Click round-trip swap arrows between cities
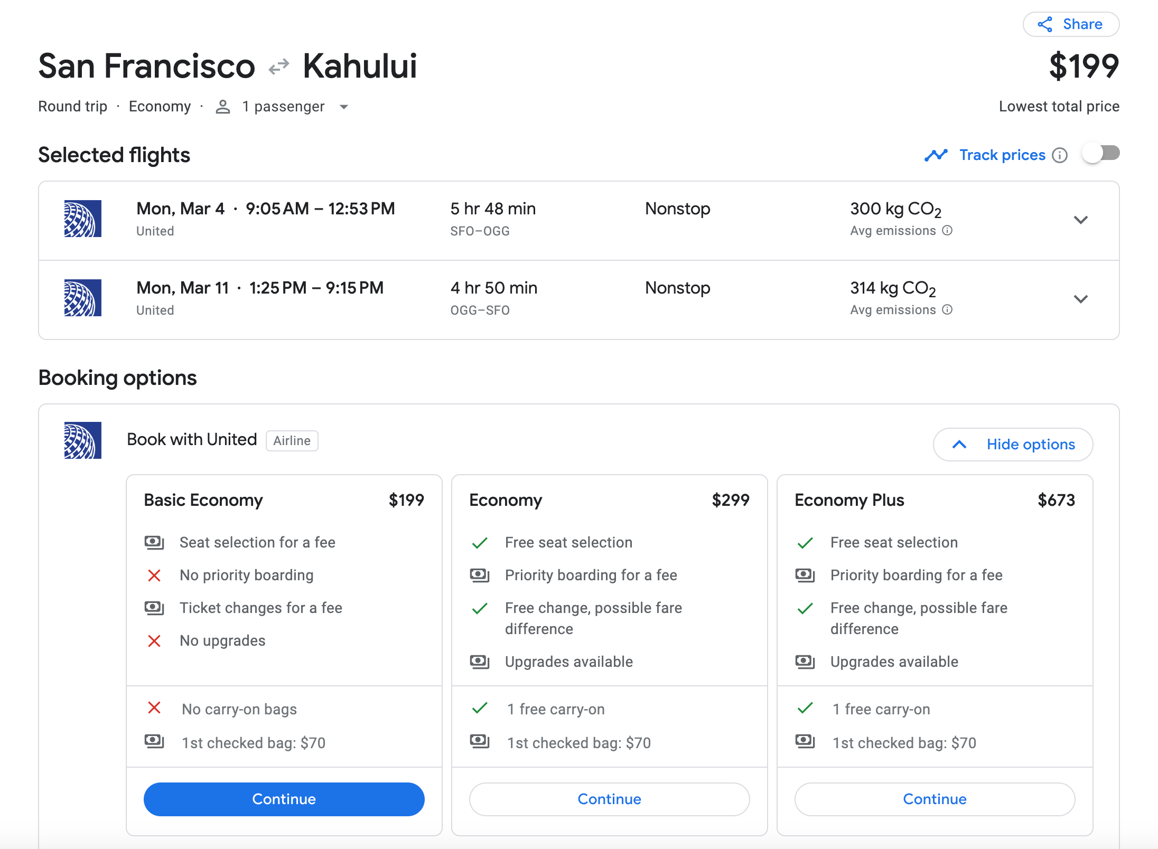This screenshot has width=1158, height=849. [x=279, y=67]
